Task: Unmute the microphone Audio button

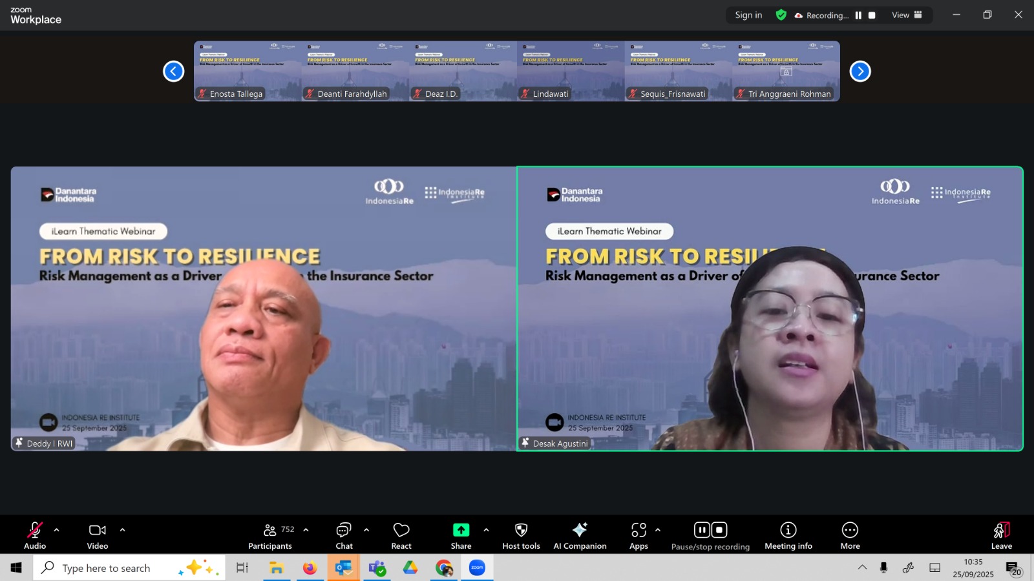Action: click(x=35, y=535)
